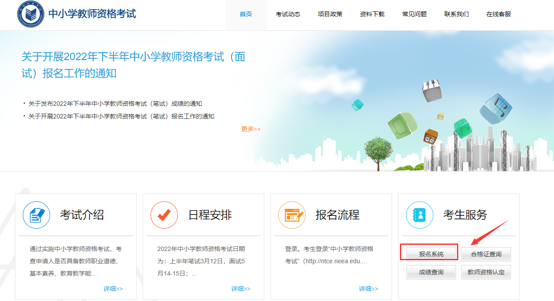Click 详细>> under 考试介绍
The image size is (554, 301).
pos(113,288)
